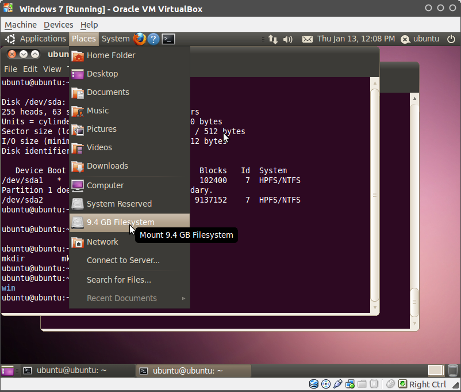Image resolution: width=461 pixels, height=392 pixels.
Task: Click the Home Folder icon
Action: point(78,56)
